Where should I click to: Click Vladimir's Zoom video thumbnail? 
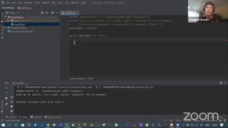(208, 11)
